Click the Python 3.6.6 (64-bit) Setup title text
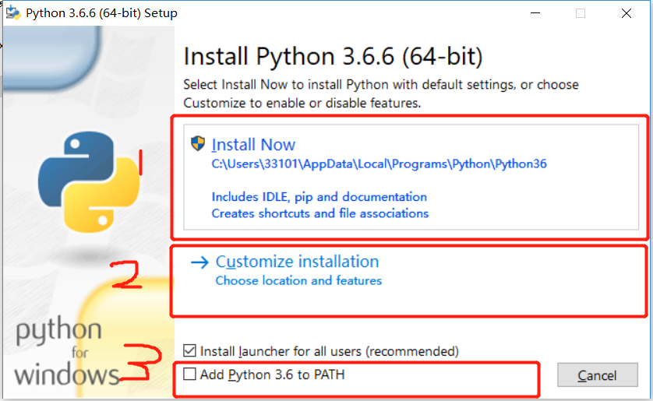 pyautogui.click(x=101, y=13)
